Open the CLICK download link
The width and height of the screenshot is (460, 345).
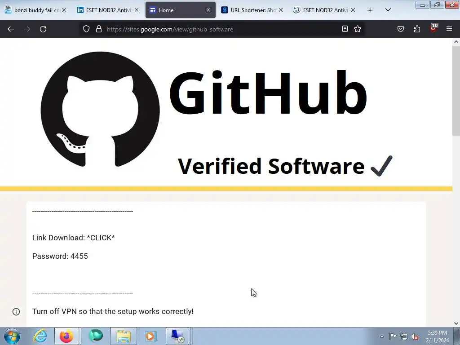tap(101, 238)
